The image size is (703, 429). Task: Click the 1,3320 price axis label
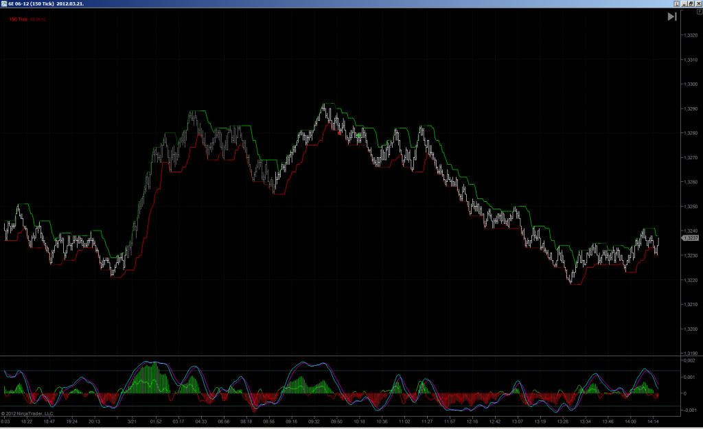(x=691, y=36)
